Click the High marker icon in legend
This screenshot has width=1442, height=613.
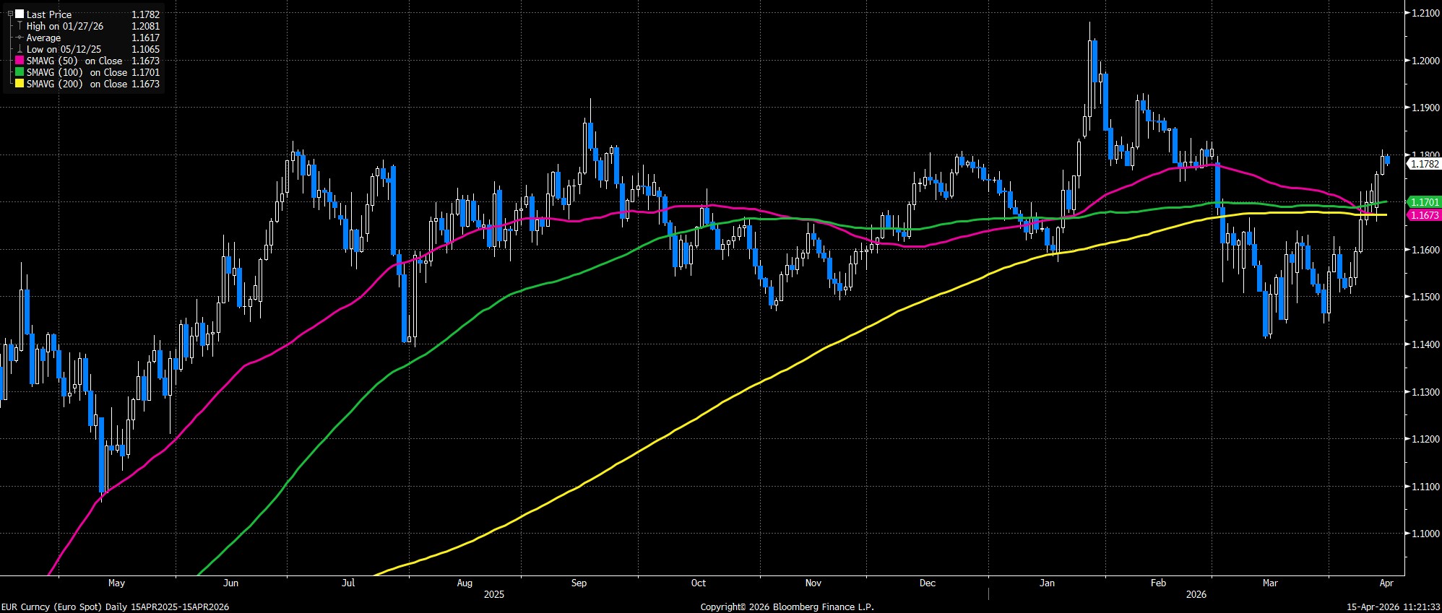20,26
